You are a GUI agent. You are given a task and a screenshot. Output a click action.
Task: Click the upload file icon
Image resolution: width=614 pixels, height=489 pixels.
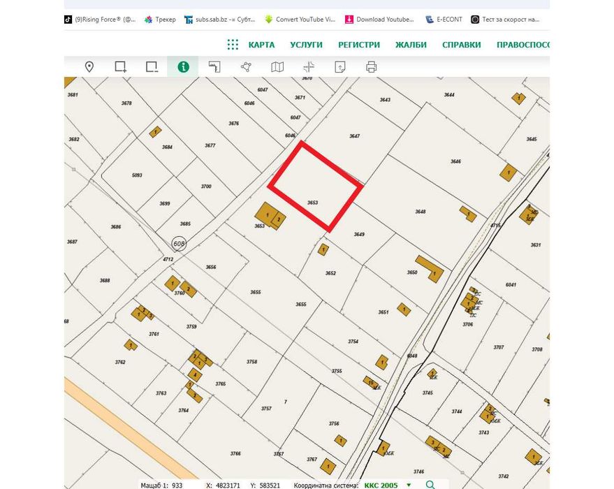(340, 67)
